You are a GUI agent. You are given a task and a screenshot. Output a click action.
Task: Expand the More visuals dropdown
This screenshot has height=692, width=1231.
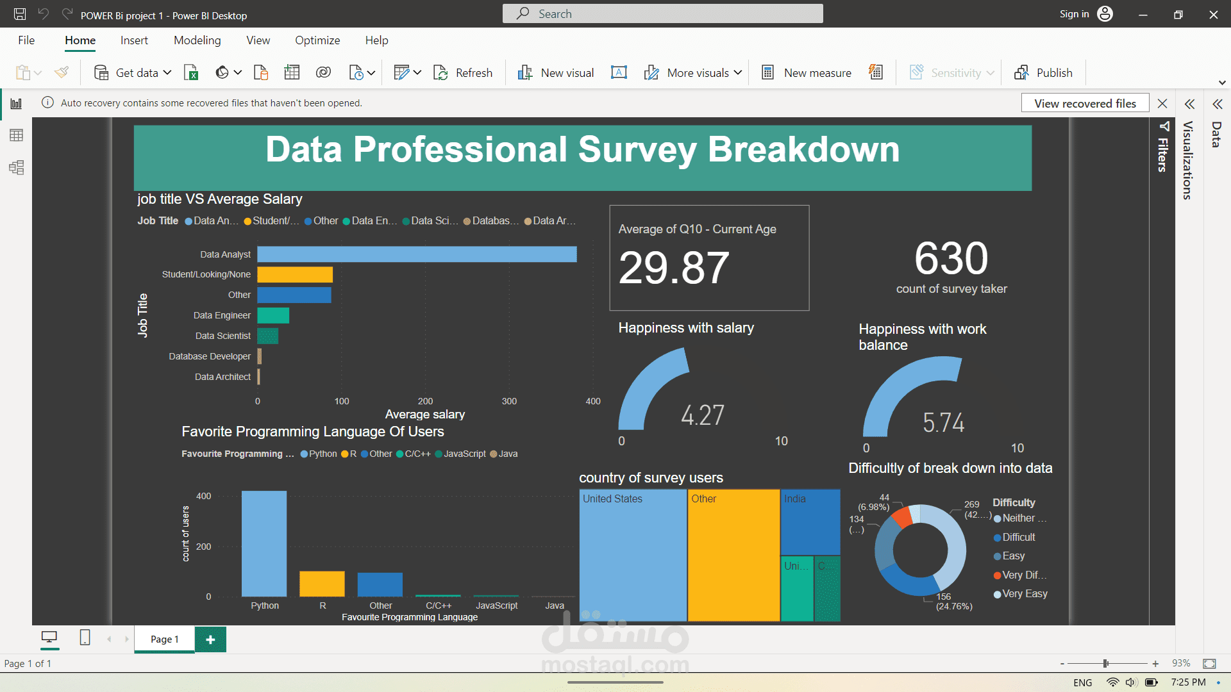(738, 73)
